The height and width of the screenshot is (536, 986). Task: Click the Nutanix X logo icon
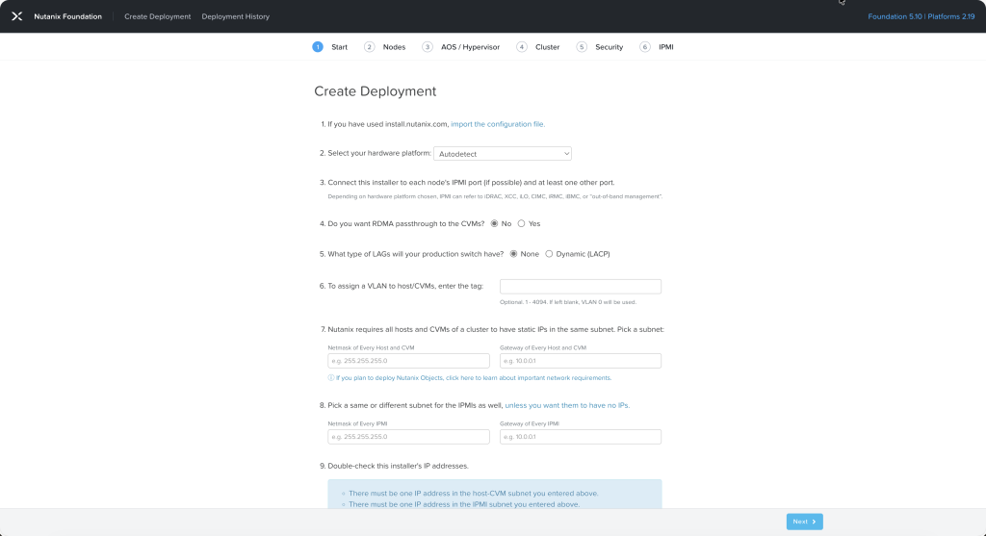(x=16, y=16)
